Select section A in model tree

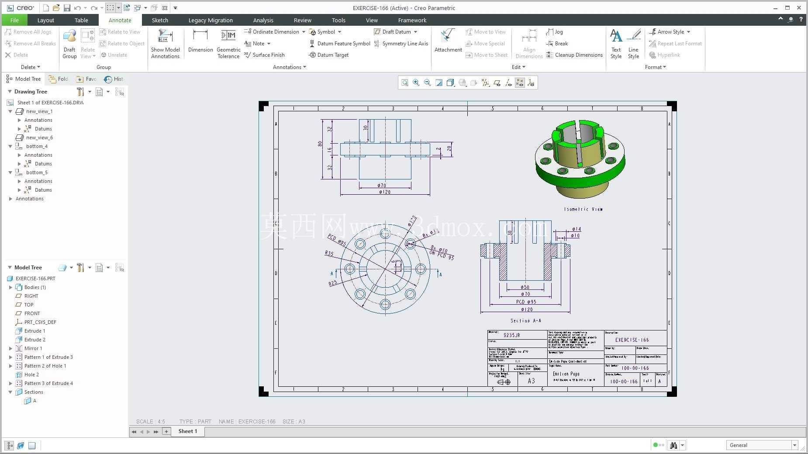point(31,401)
